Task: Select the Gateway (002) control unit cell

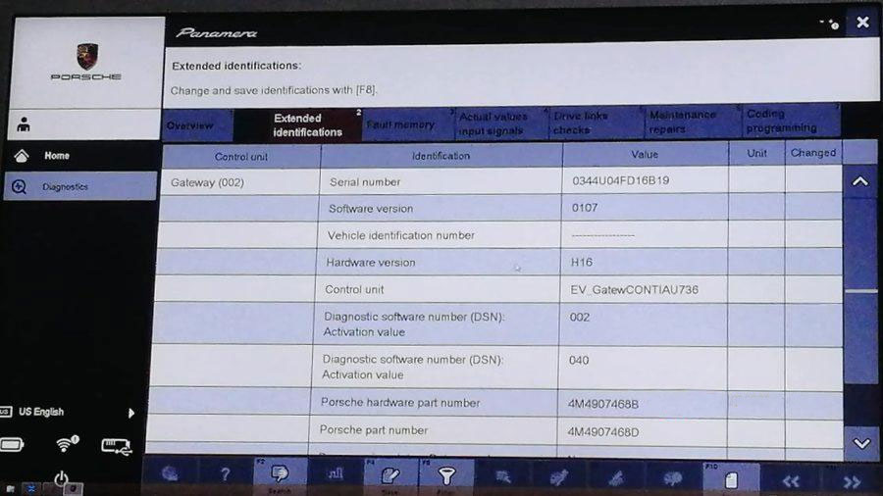Action: pos(240,182)
